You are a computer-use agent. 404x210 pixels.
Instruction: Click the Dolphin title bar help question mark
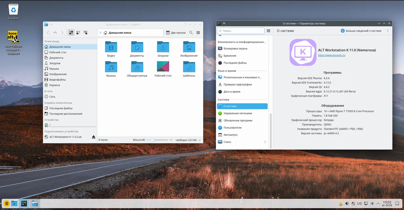(185, 25)
